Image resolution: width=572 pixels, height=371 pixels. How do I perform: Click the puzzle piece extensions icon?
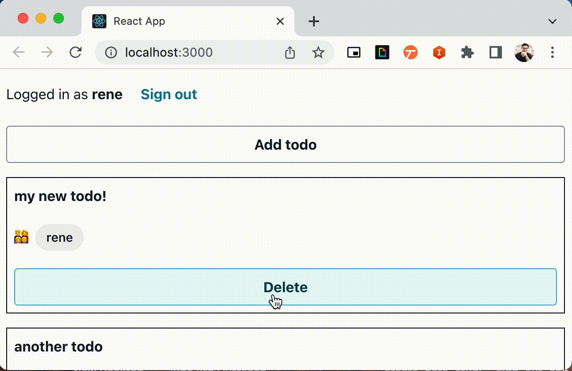[x=467, y=52]
